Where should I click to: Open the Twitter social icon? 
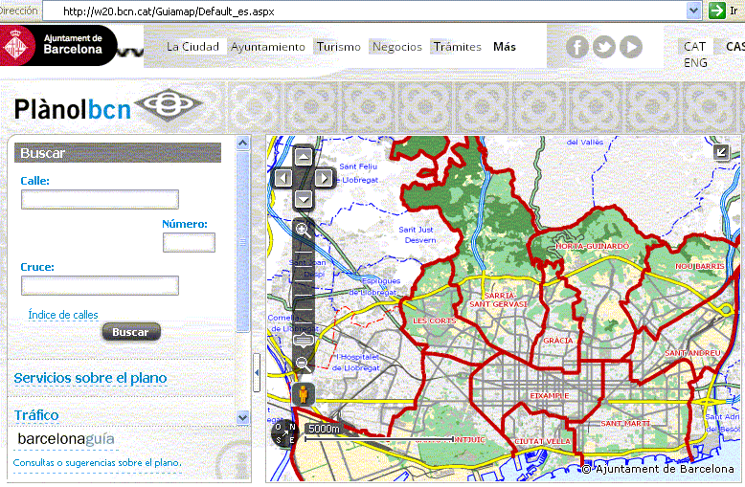(x=603, y=47)
